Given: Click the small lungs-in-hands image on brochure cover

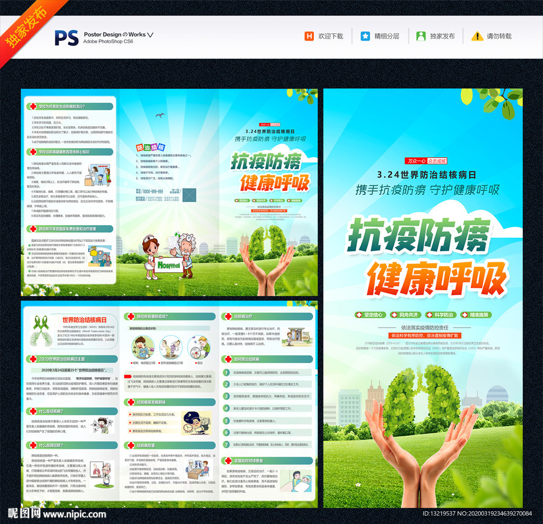Looking at the screenshot, I should pyautogui.click(x=267, y=260).
